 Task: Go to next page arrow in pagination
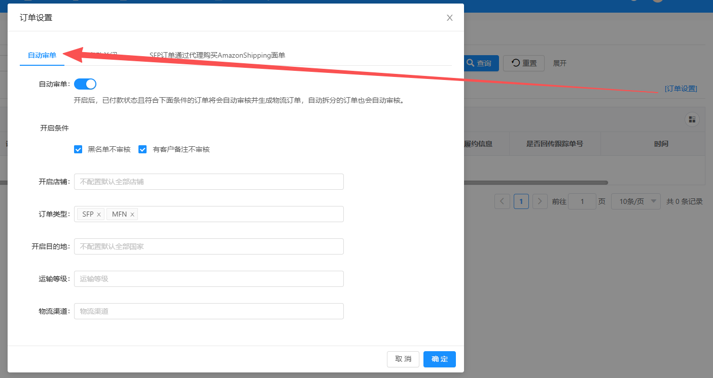point(540,201)
